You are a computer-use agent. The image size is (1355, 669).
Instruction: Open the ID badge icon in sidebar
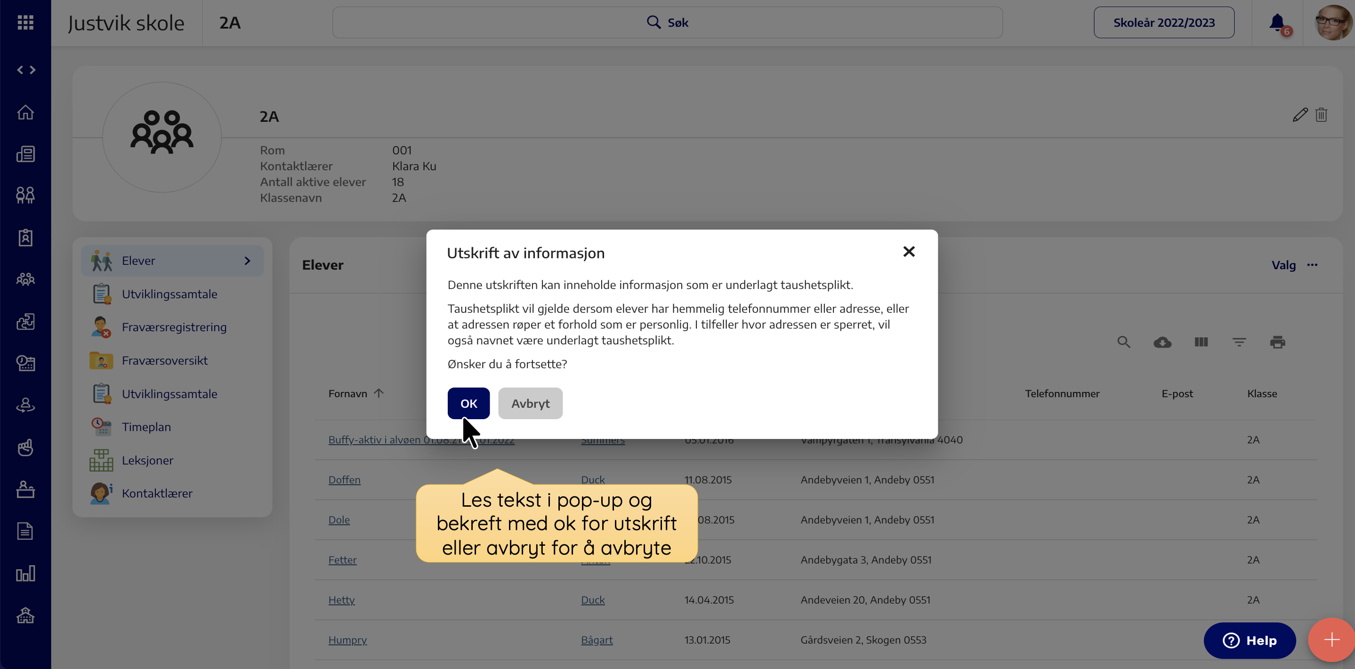pos(25,238)
